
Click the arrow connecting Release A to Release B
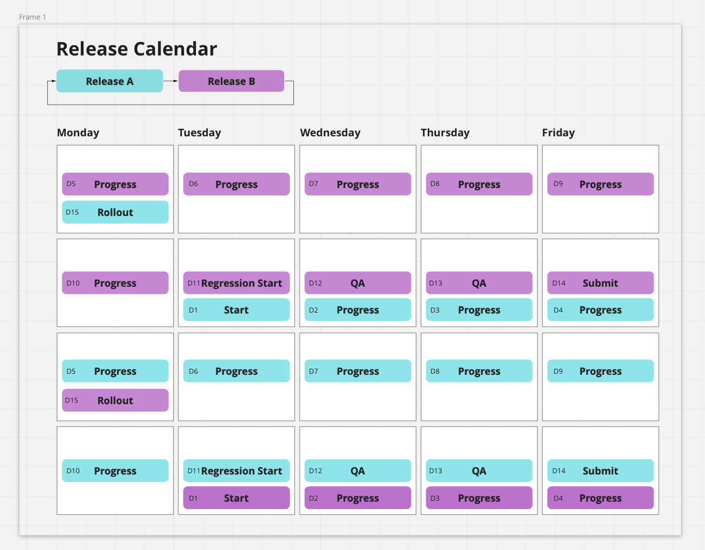point(171,81)
